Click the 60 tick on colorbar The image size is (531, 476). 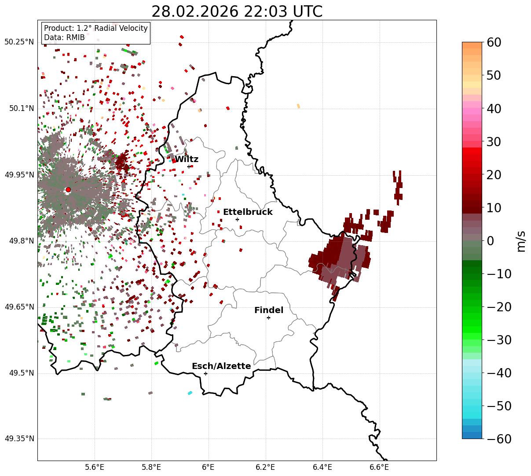tap(494, 42)
